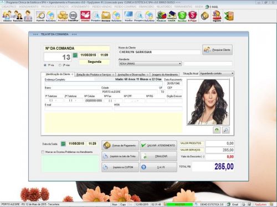Open the folder icon after Atender's Pesquisa

(106, 16)
